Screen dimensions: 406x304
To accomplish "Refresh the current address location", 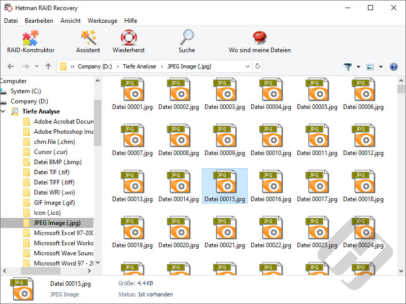I will tap(258, 66).
